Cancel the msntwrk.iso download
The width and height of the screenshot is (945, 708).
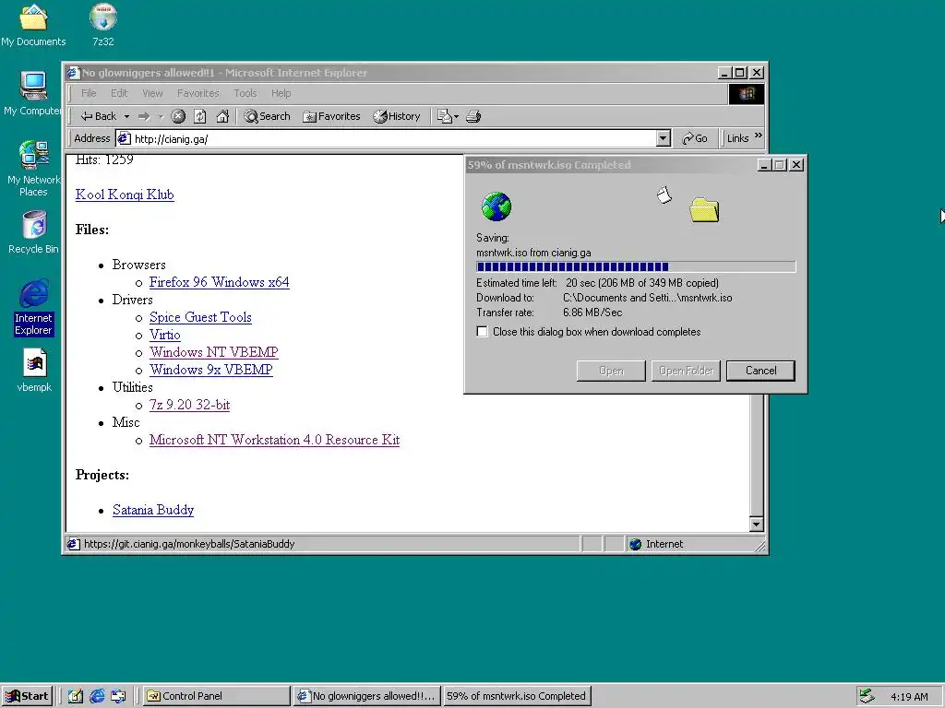click(760, 371)
